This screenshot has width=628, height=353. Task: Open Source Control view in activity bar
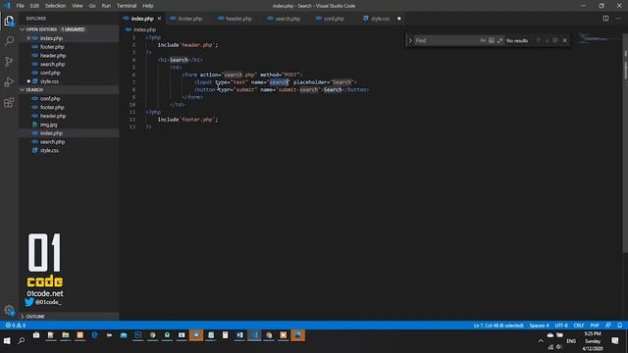[x=9, y=61]
